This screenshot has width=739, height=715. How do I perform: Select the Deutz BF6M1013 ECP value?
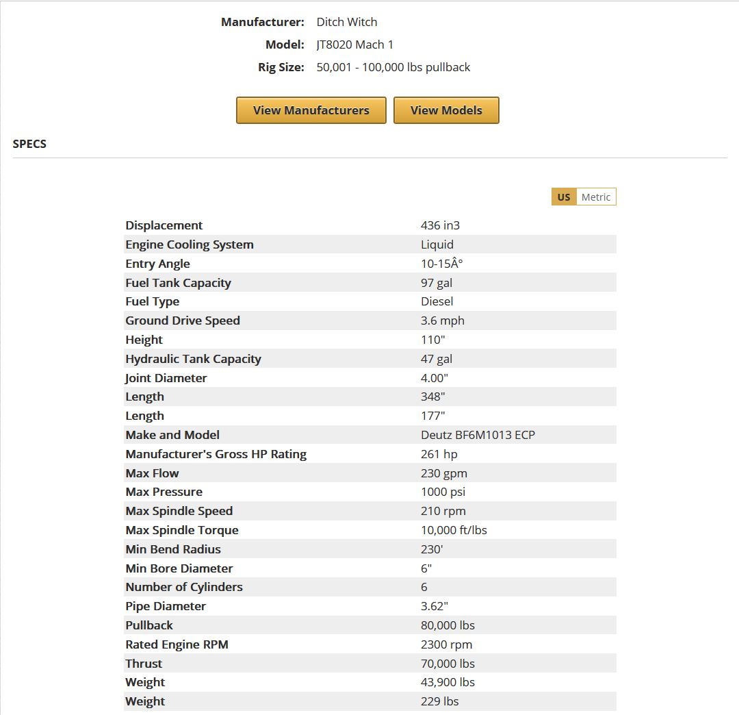(x=478, y=435)
